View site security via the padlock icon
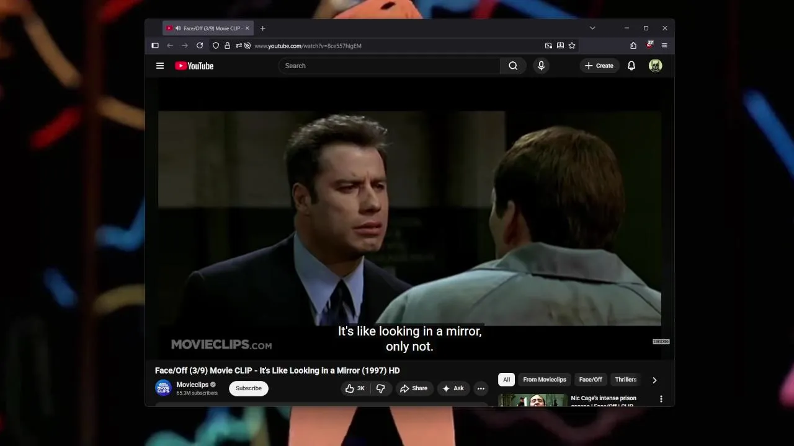794x446 pixels. pyautogui.click(x=227, y=46)
